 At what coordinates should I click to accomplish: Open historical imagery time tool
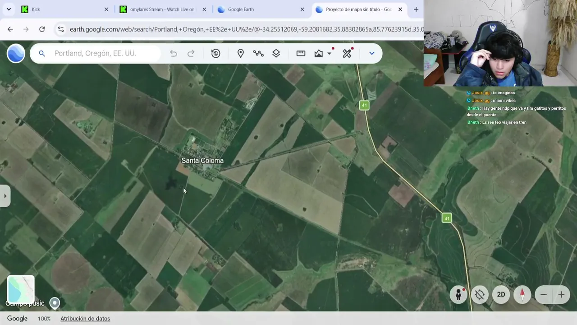tap(216, 53)
